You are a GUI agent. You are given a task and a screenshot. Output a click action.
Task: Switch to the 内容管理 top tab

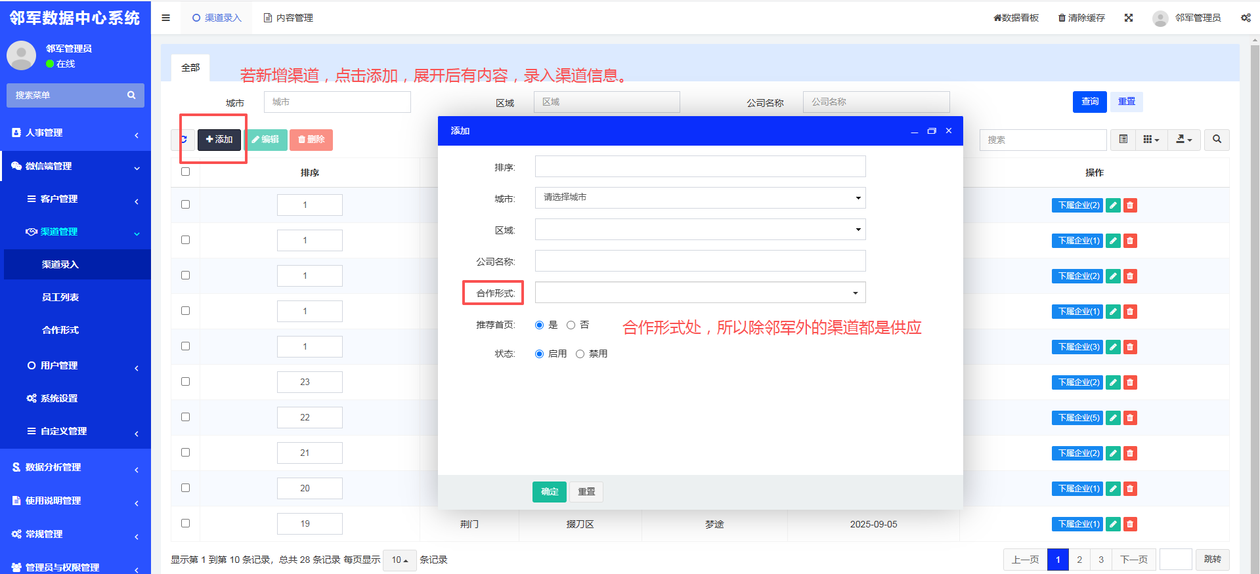[x=288, y=18]
